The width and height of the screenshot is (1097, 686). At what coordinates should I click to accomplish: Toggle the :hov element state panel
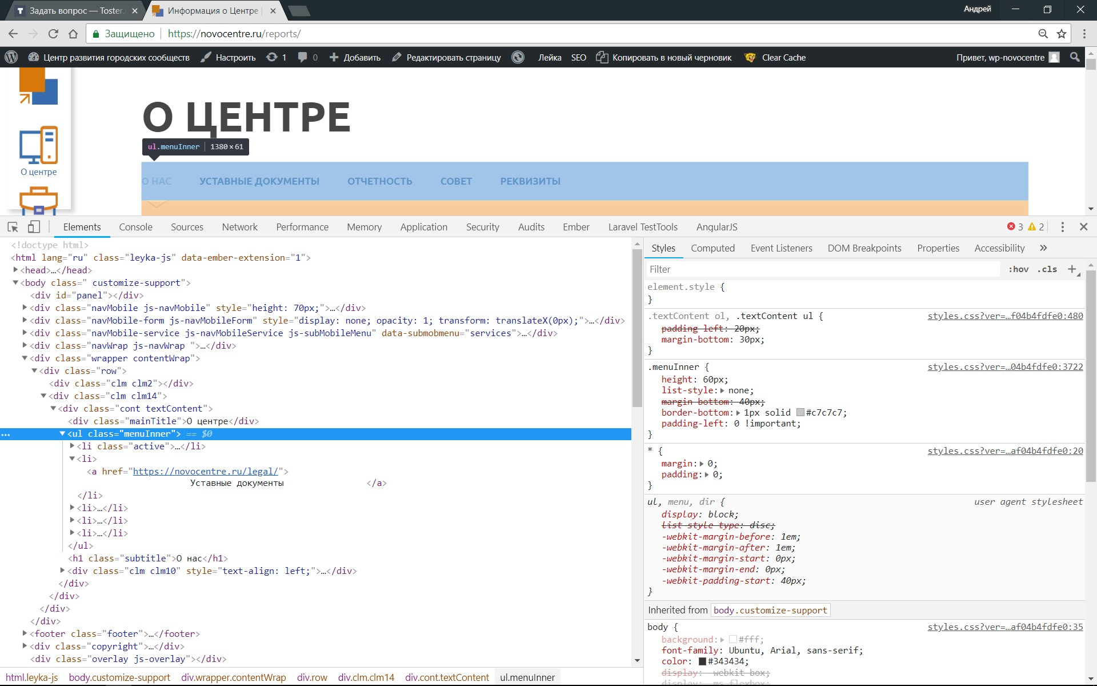1018,269
